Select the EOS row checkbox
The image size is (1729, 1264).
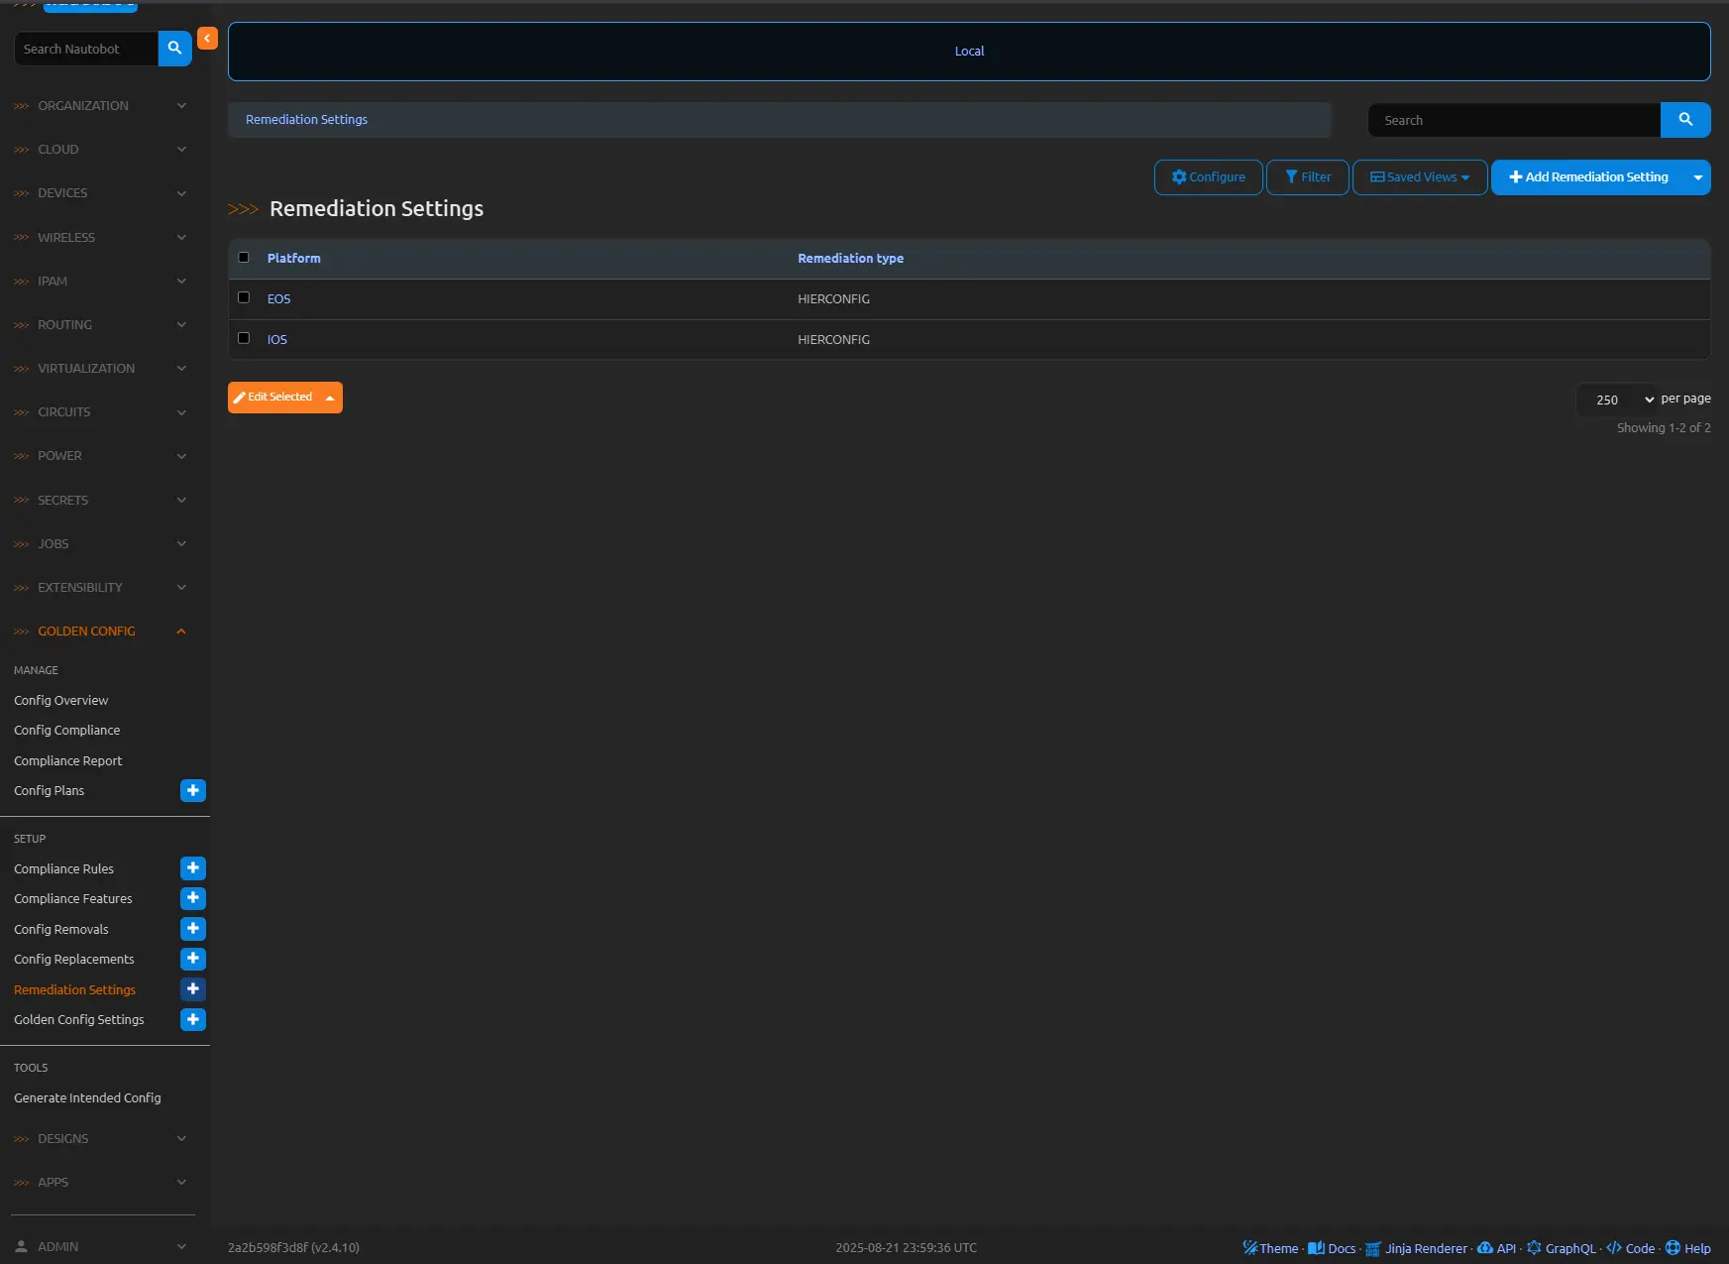[x=244, y=297]
